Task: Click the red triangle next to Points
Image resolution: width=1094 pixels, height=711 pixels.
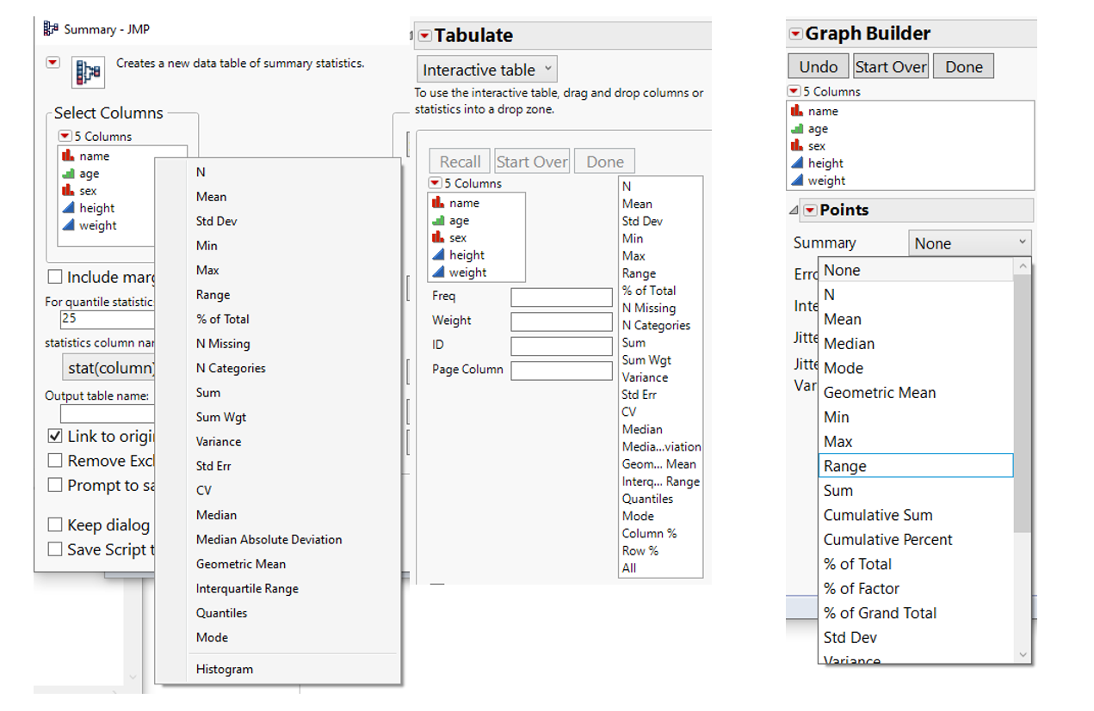Action: pyautogui.click(x=810, y=211)
